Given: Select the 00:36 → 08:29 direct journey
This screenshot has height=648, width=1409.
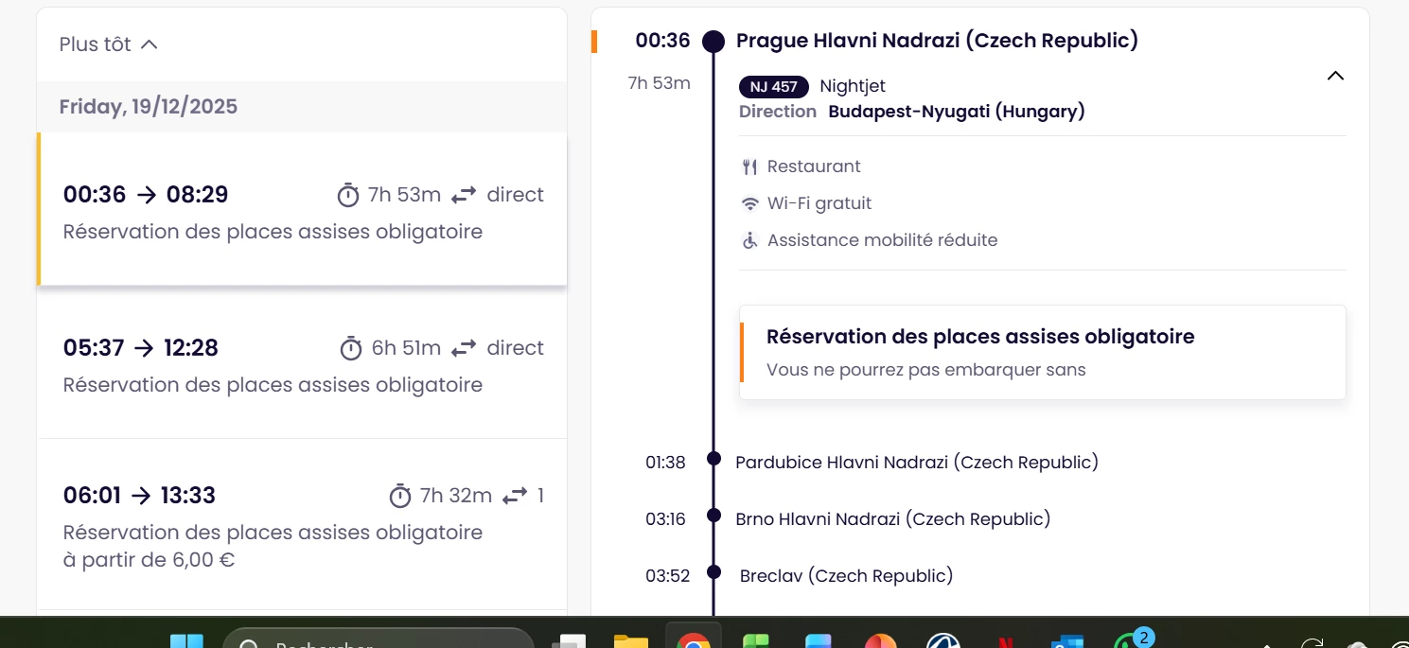Looking at the screenshot, I should pos(302,210).
